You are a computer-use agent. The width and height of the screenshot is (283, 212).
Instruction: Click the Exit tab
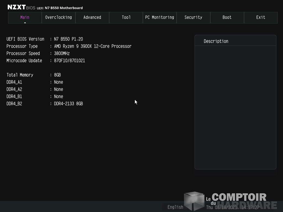(x=261, y=17)
